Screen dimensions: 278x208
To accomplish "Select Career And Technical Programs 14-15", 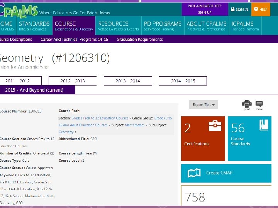I will click(x=74, y=39).
